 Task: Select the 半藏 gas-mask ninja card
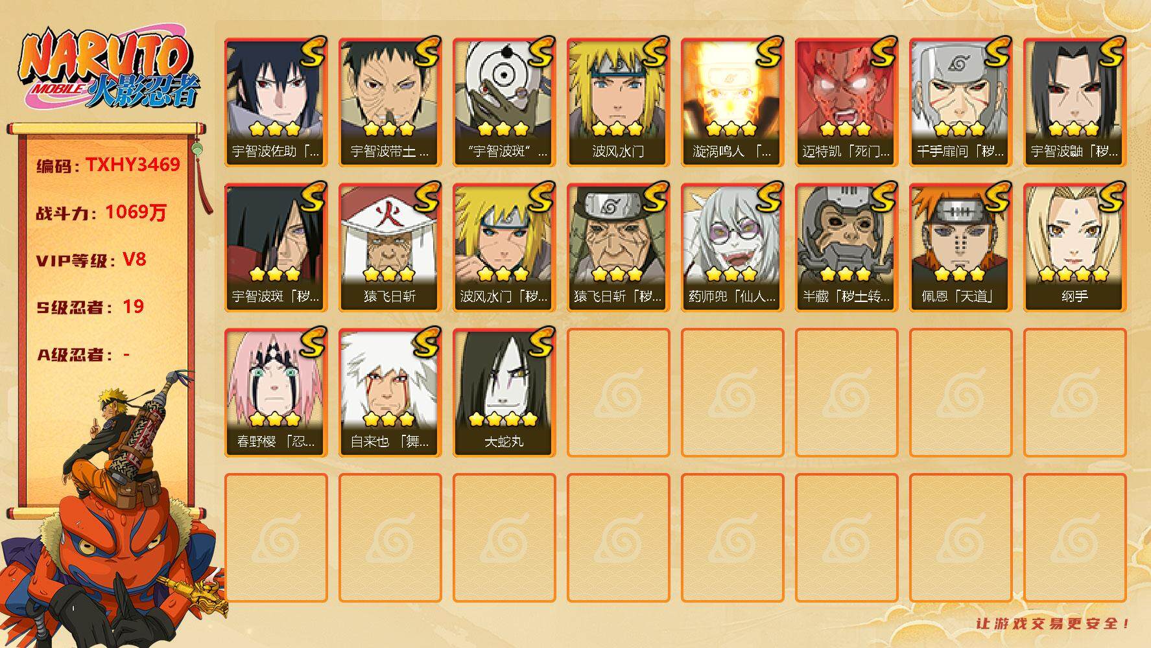click(846, 248)
